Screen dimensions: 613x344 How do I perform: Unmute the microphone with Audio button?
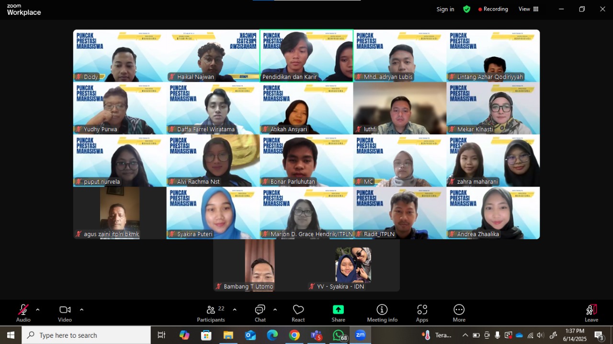pos(23,313)
